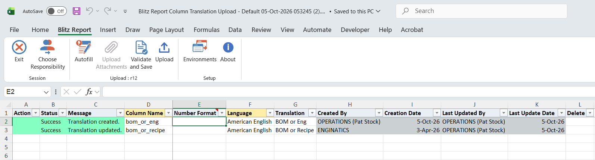Click the formula bar Cancel X icon
Screen dimensions: 595x160
click(66, 92)
